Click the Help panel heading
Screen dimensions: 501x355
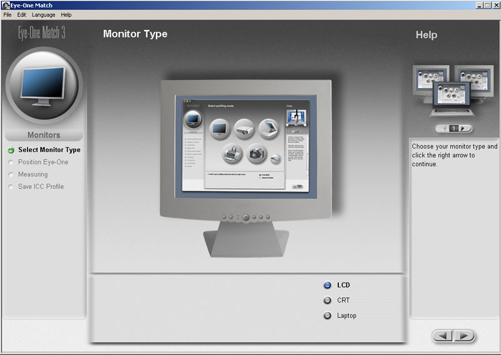[x=426, y=35]
